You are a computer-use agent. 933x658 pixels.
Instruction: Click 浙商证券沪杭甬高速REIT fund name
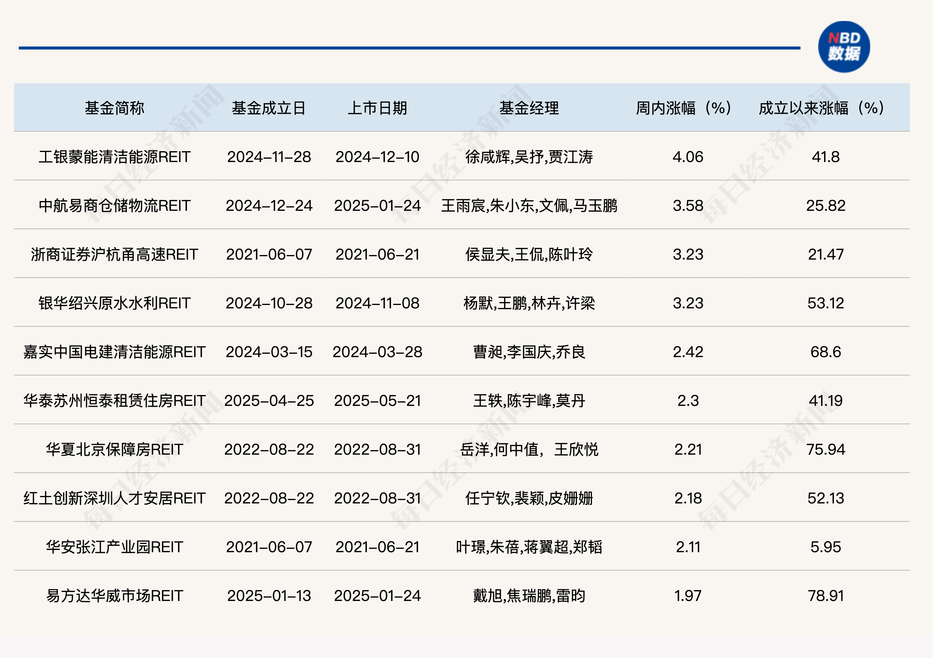tap(114, 254)
